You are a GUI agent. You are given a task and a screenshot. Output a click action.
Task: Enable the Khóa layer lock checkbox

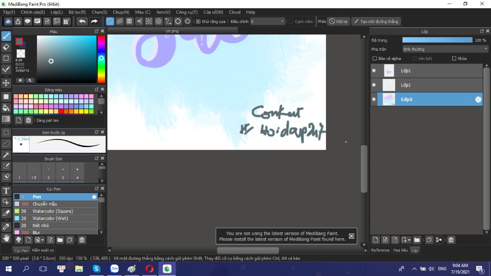coord(454,58)
